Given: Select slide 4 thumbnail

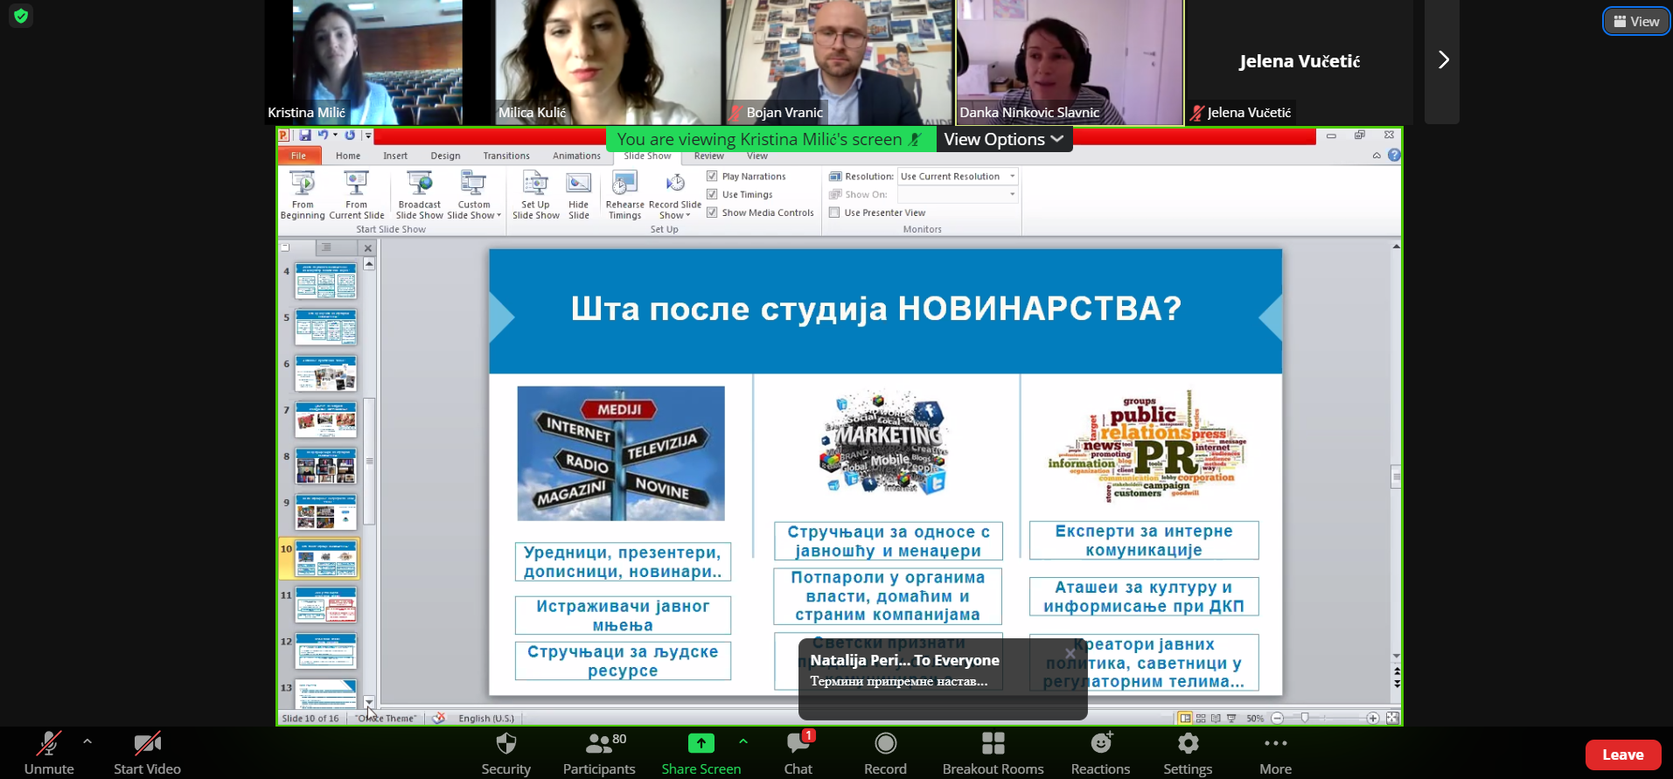Looking at the screenshot, I should (x=326, y=282).
